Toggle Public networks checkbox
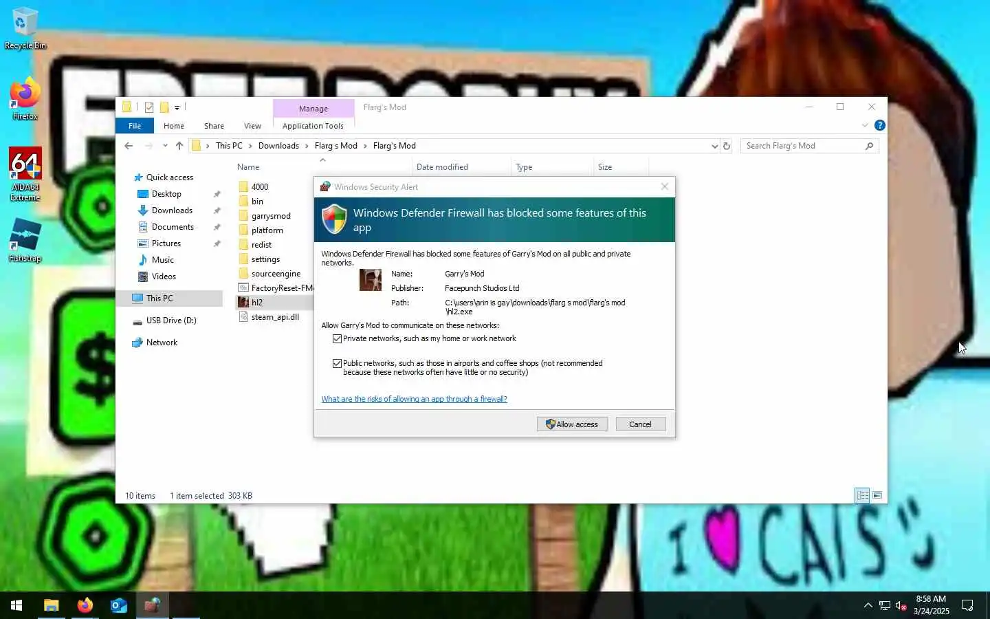This screenshot has height=619, width=990. click(337, 363)
